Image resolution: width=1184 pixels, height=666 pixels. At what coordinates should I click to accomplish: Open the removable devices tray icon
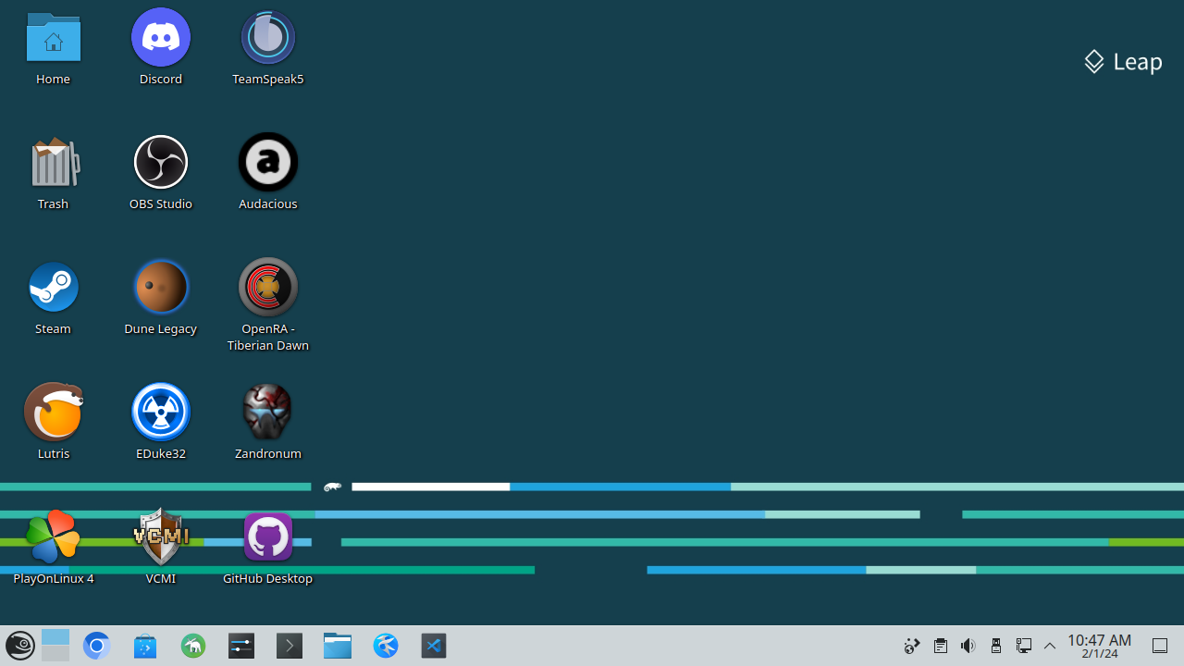coord(995,646)
